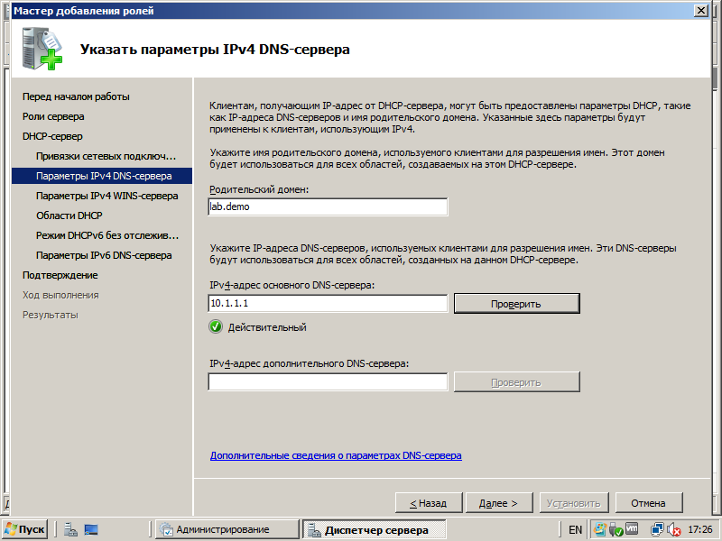Open the EN language indicator
The image size is (722, 541).
point(575,530)
